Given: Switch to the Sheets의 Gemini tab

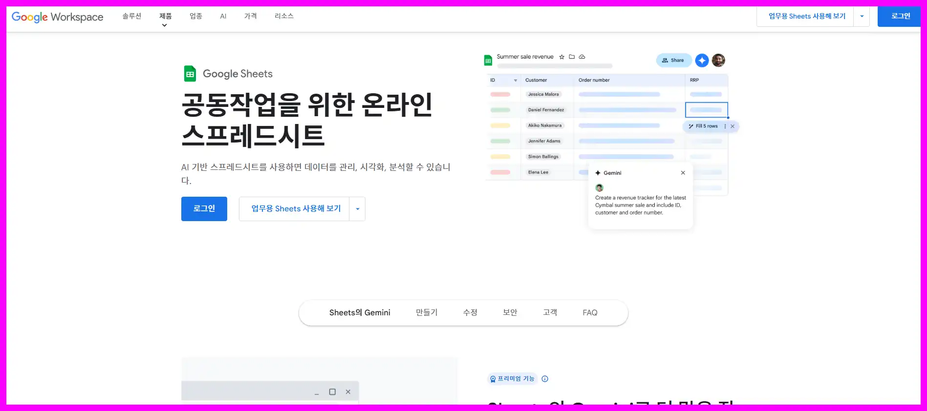Looking at the screenshot, I should [x=360, y=313].
